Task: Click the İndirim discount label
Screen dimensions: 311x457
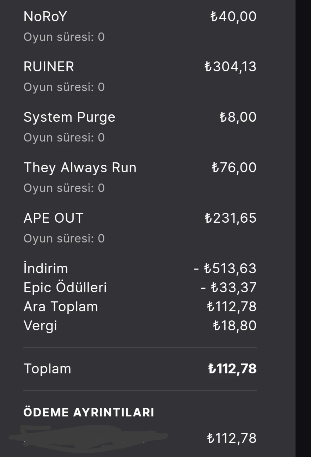Action: 45,269
